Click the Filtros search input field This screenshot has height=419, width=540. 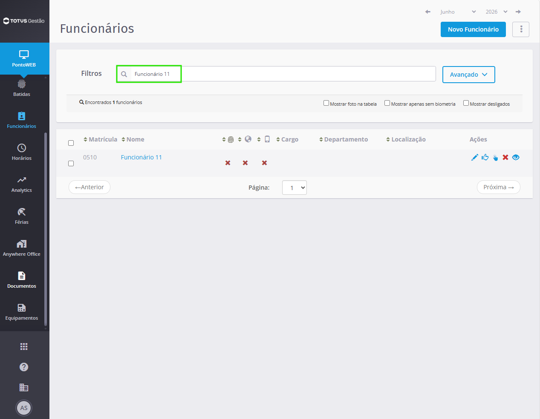point(276,74)
